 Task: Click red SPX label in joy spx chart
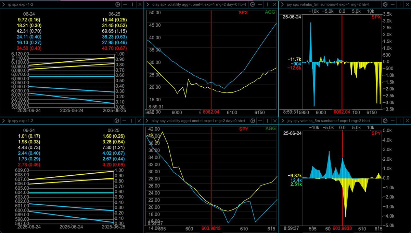tap(376, 17)
